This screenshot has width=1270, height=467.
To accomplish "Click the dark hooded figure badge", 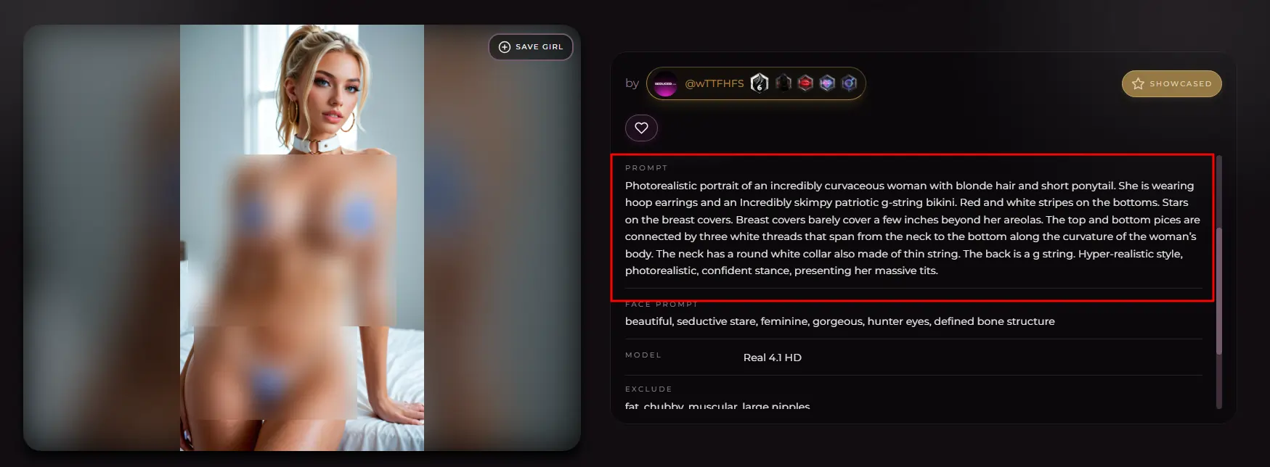I will (783, 83).
